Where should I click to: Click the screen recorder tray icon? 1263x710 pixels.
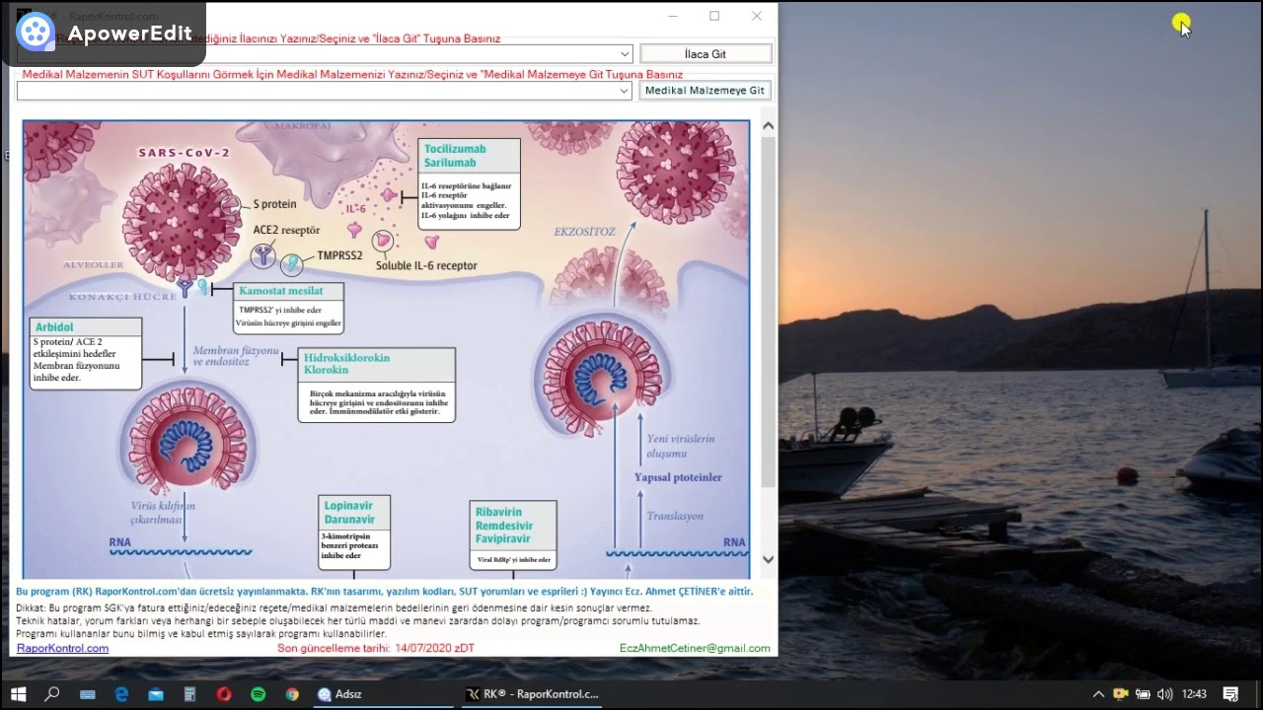coord(1121,694)
